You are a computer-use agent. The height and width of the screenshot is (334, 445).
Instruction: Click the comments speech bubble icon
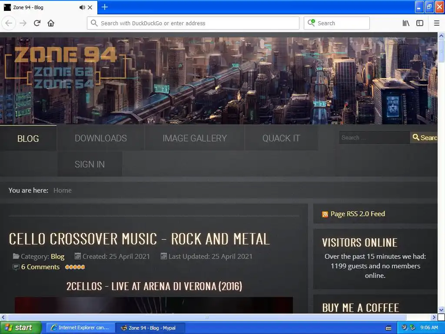coord(16,267)
